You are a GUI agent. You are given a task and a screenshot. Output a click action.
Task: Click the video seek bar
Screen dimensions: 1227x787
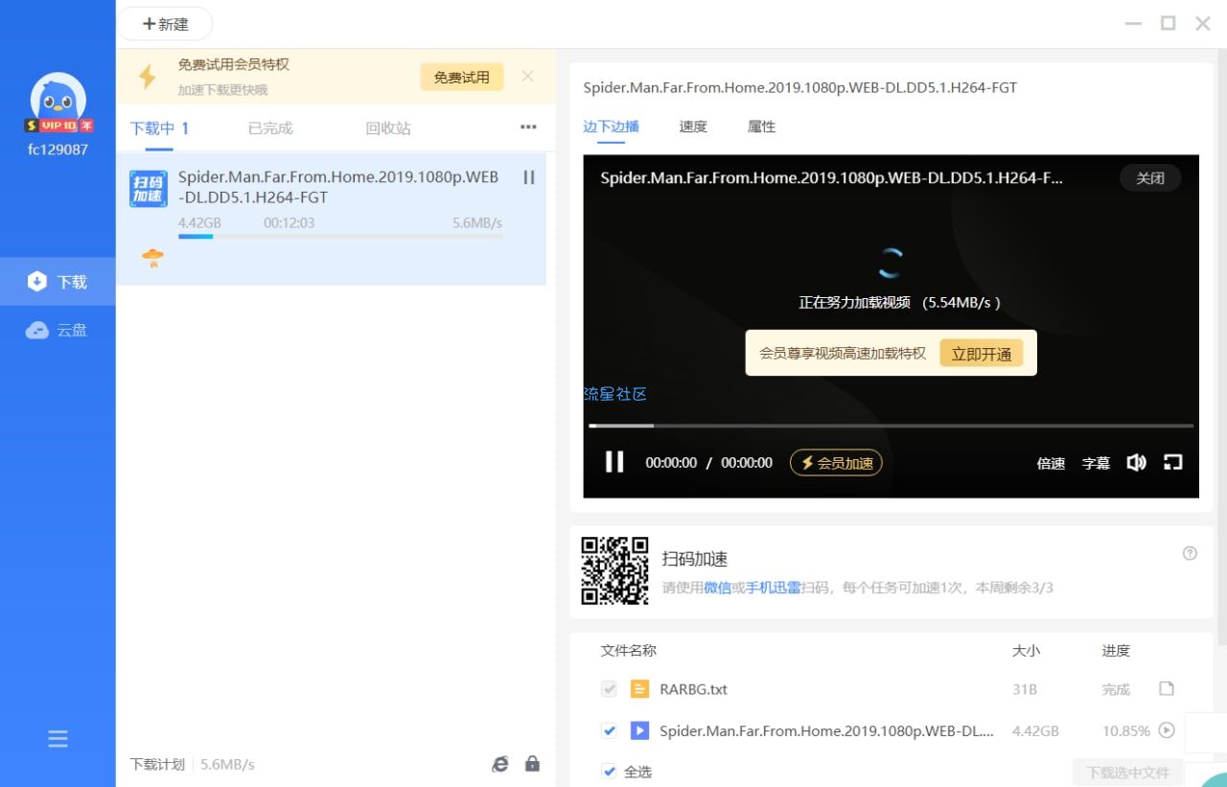click(x=891, y=425)
